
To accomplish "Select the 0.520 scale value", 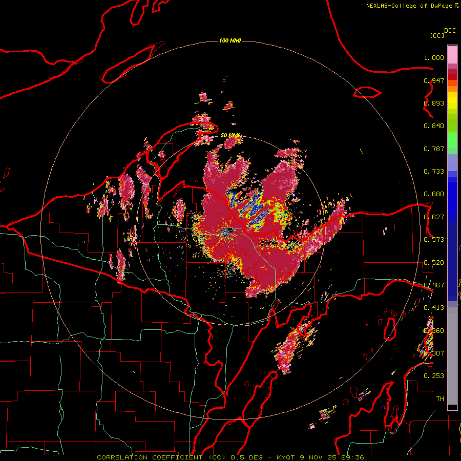I will 434,263.
